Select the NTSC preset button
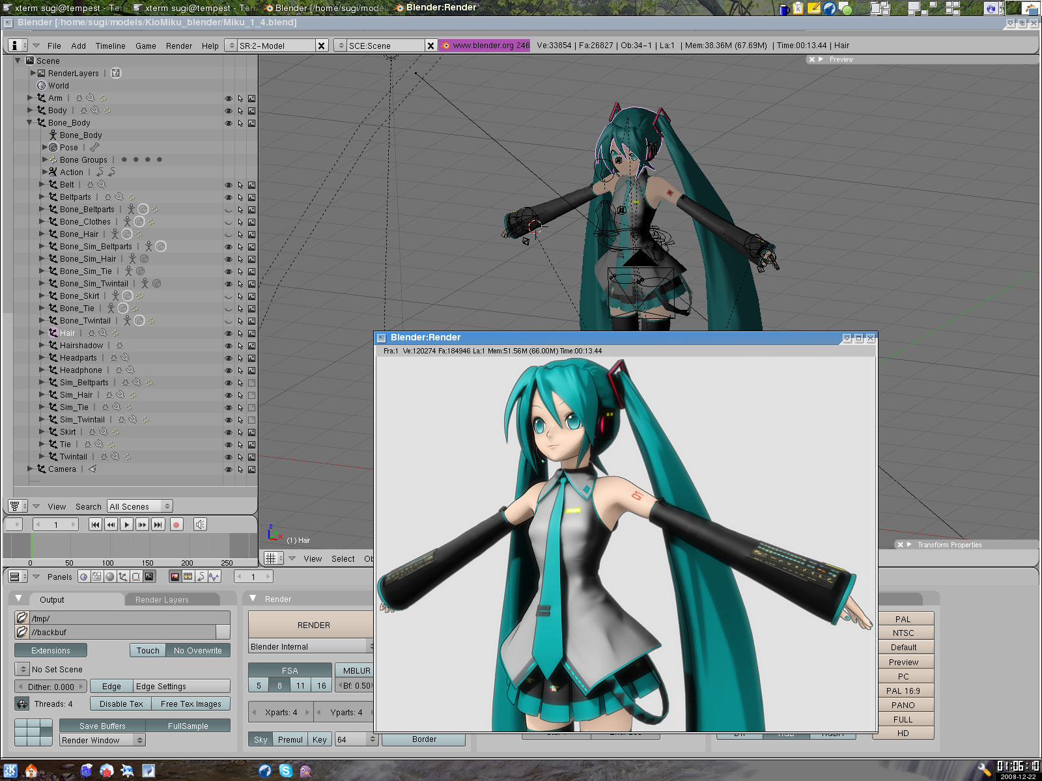1042x781 pixels. click(903, 633)
